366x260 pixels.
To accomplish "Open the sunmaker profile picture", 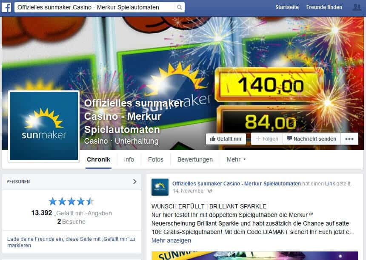I will (x=44, y=126).
